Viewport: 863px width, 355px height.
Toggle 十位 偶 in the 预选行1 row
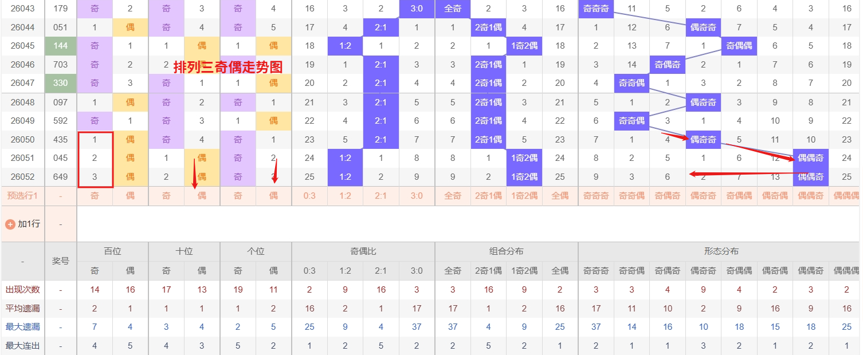(202, 195)
